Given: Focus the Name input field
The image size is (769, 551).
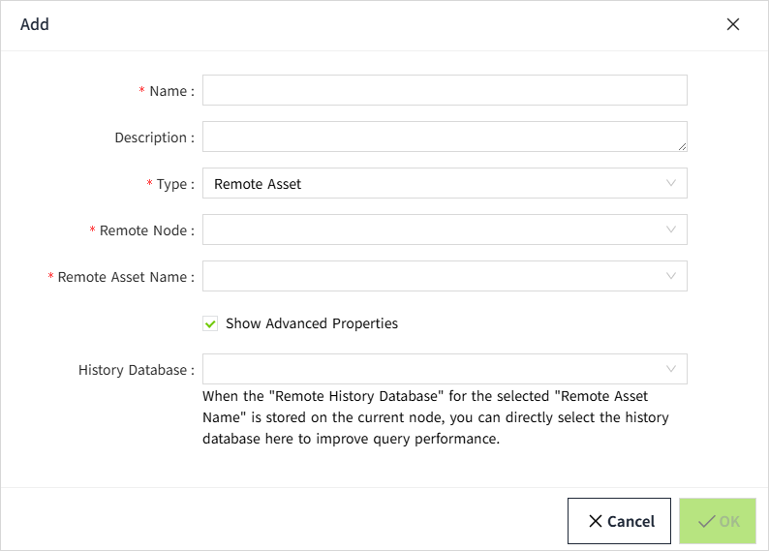Looking at the screenshot, I should click(445, 90).
